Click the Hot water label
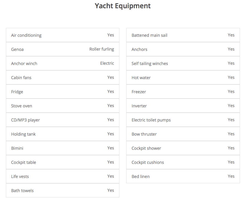245x198 pixels. [x=141, y=78]
